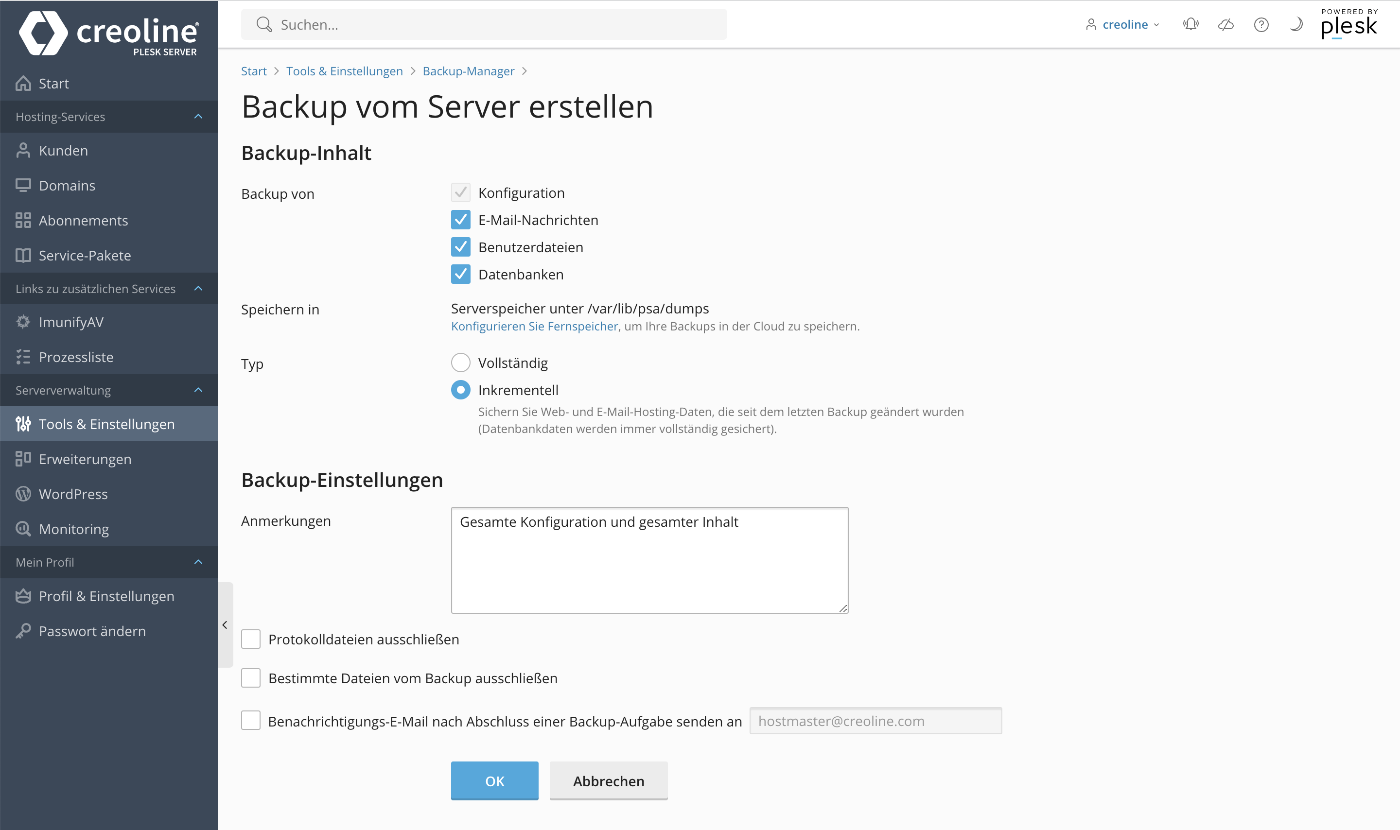Enable Benachrichtigungs-E-Mail checkbox

pyautogui.click(x=250, y=720)
